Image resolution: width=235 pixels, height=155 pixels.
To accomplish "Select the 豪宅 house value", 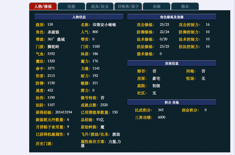I will point(156,78).
